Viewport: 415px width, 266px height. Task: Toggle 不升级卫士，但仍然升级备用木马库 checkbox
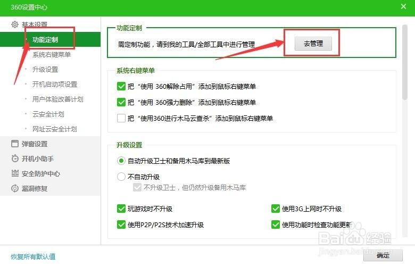tap(137, 187)
